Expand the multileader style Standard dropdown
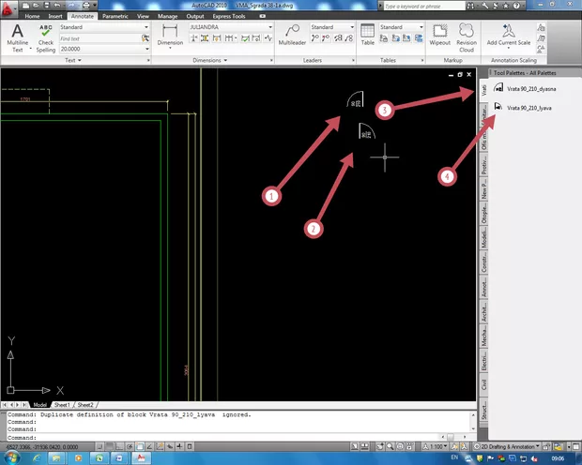The width and height of the screenshot is (582, 465). tap(329, 28)
